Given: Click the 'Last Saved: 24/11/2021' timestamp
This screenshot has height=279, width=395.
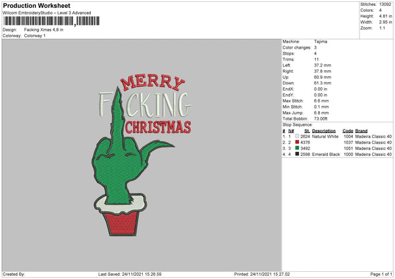Looking at the screenshot, I should pyautogui.click(x=130, y=274).
